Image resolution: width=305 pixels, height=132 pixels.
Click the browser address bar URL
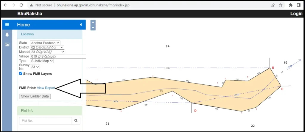[93, 5]
